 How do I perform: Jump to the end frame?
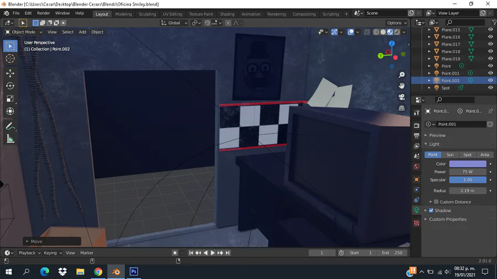[x=228, y=253]
